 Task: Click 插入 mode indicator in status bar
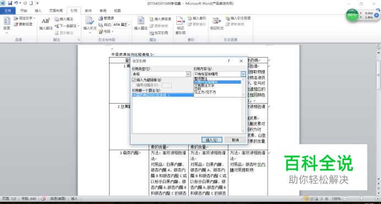pyautogui.click(x=74, y=199)
